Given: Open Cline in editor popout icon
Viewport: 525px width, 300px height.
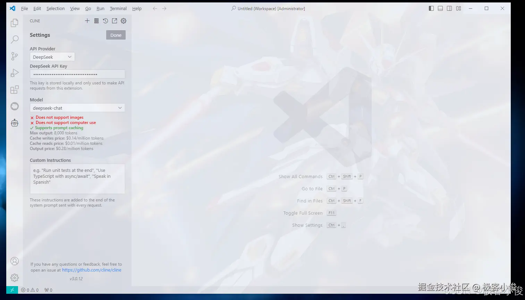Looking at the screenshot, I should pyautogui.click(x=115, y=21).
